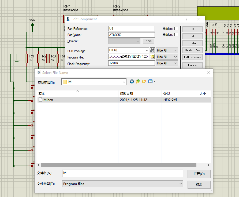
Task: Open Hide All dropdown for Program File
Action: click(x=167, y=57)
